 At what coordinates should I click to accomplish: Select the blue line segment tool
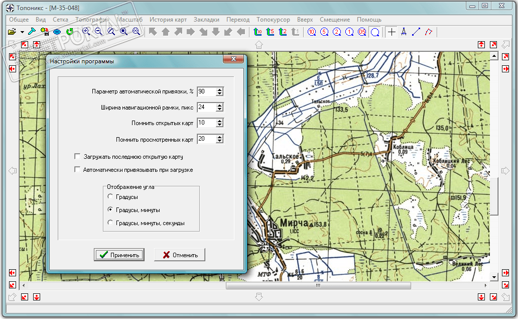416,32
